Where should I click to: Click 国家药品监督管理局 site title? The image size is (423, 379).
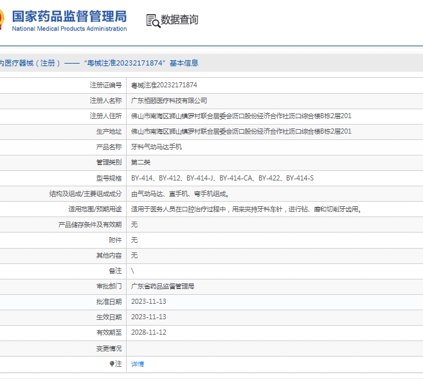[x=69, y=17]
